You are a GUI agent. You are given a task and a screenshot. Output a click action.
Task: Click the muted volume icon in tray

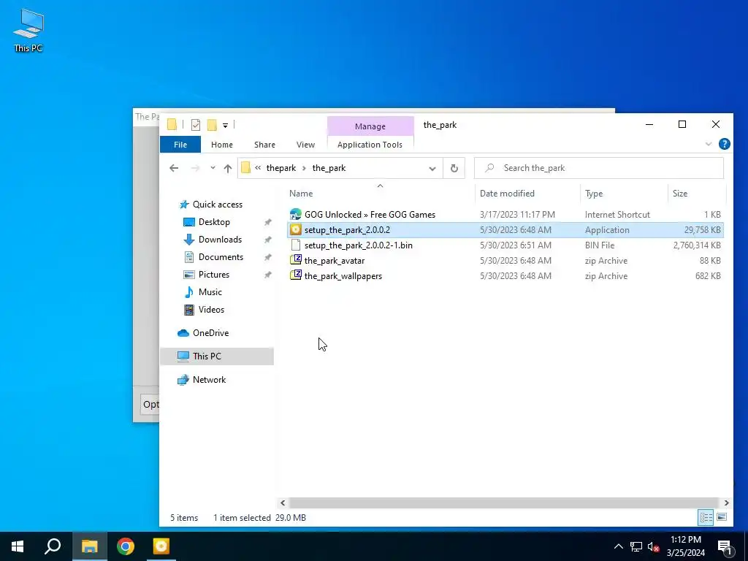click(653, 546)
